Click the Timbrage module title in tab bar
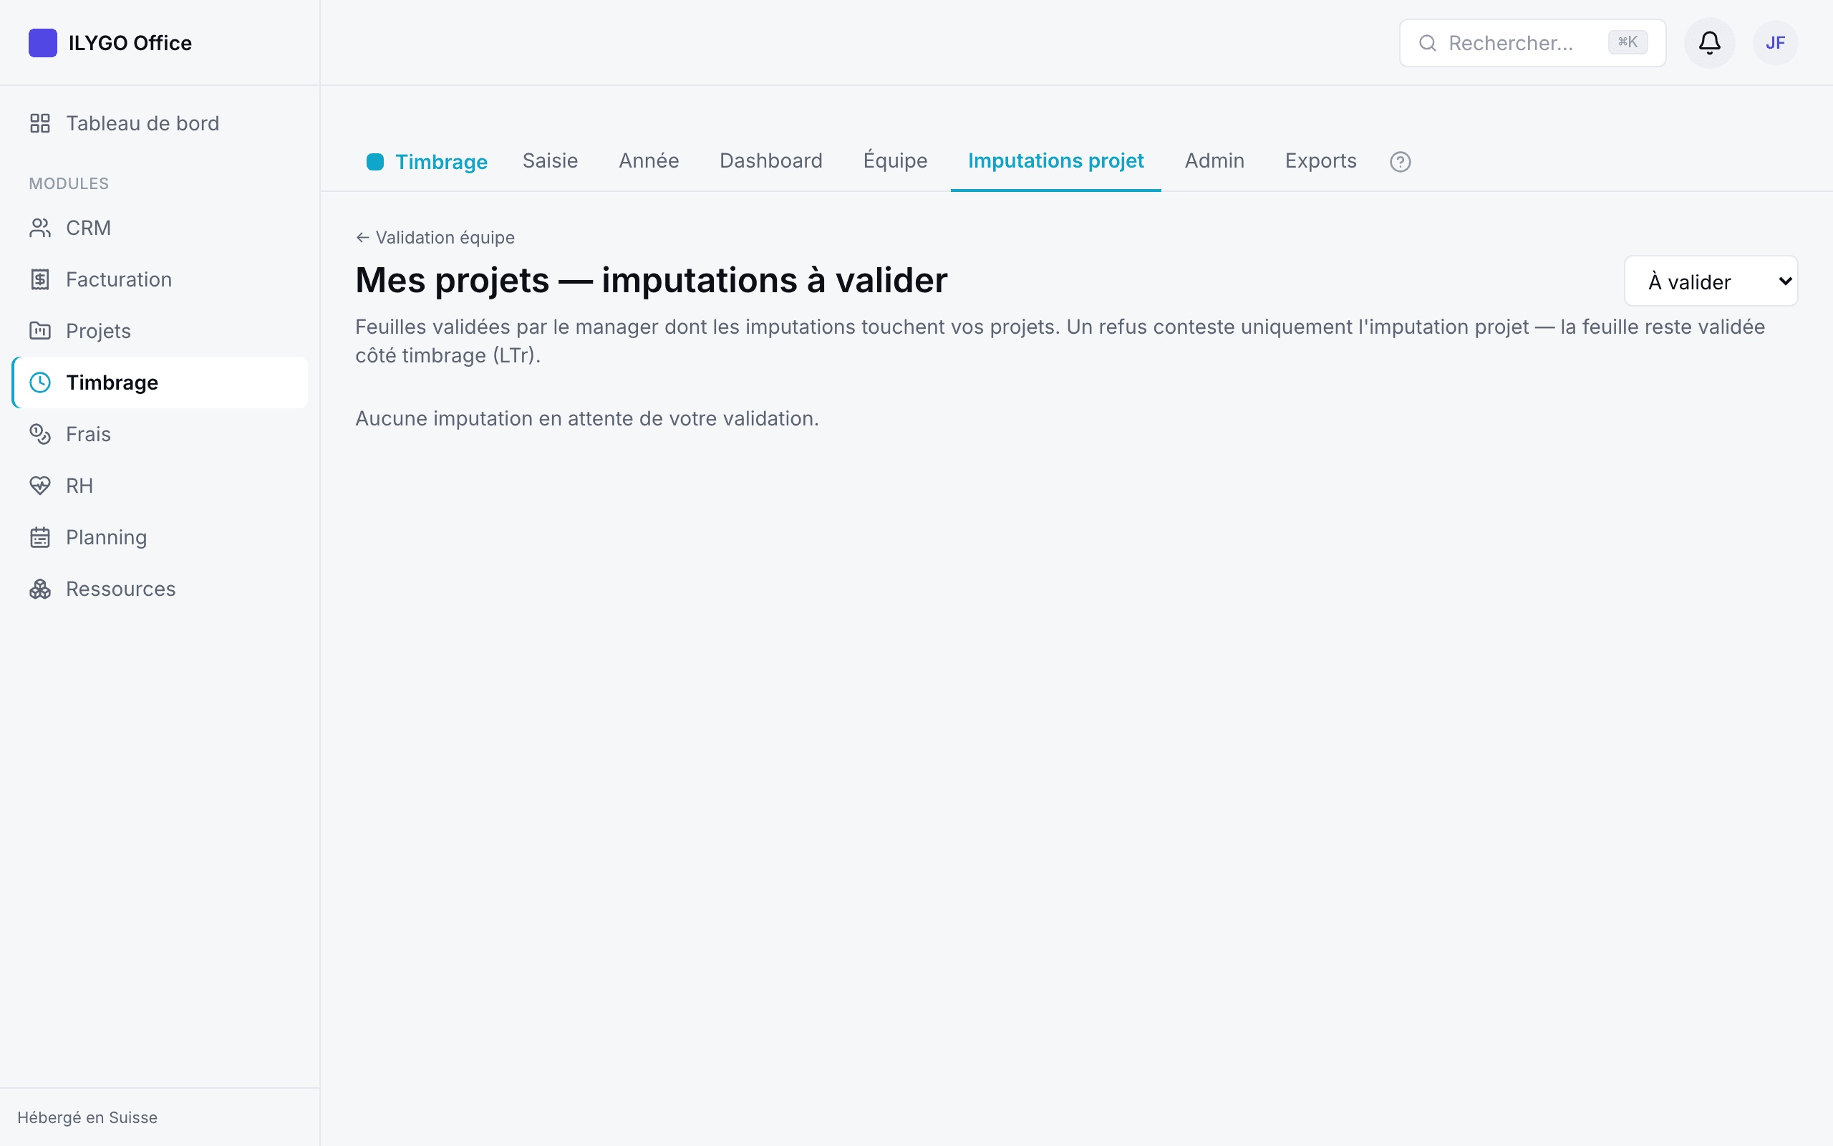 [442, 161]
